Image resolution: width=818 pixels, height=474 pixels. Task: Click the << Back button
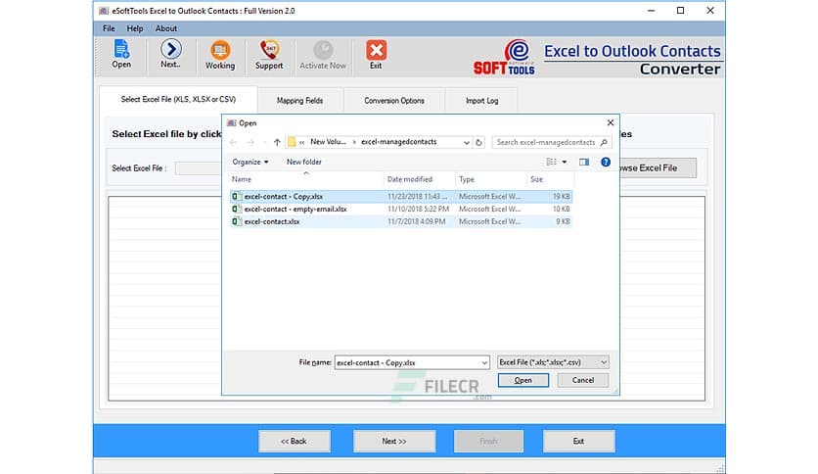tap(295, 441)
